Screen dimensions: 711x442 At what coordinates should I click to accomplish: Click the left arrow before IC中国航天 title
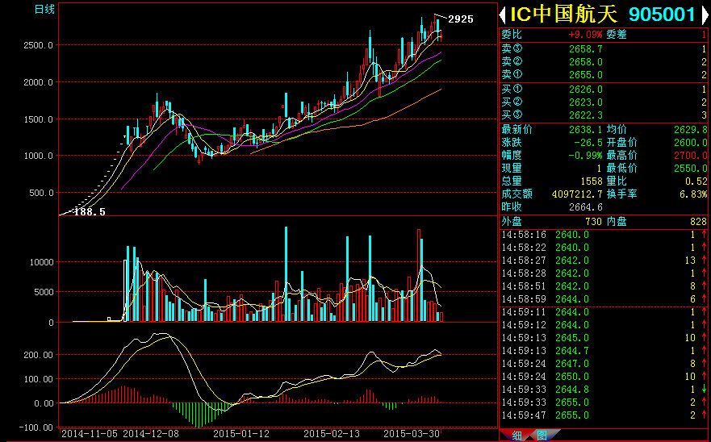point(503,15)
